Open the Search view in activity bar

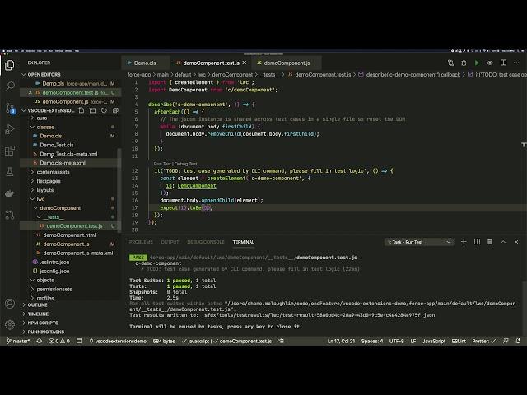click(x=10, y=86)
